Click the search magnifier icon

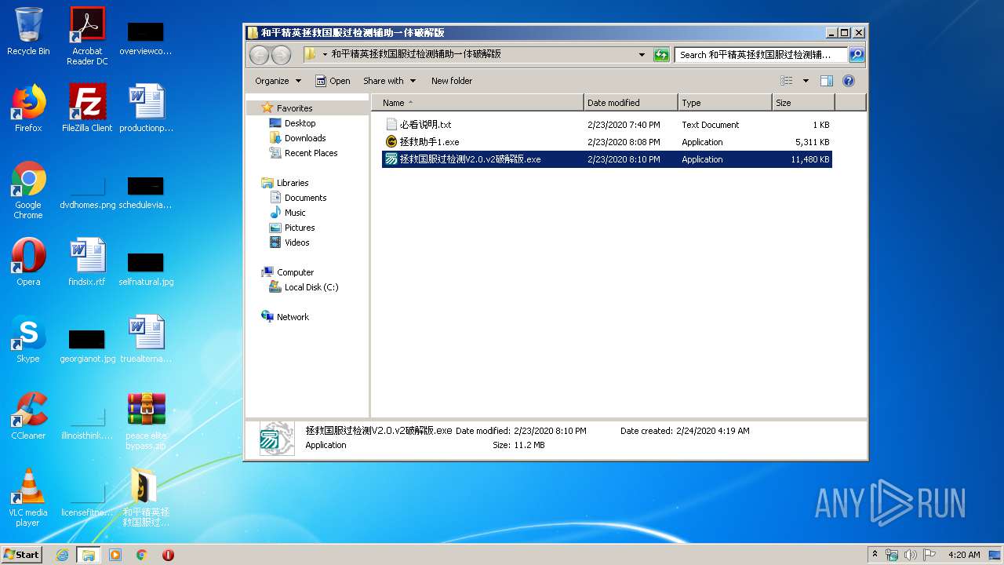[x=857, y=55]
